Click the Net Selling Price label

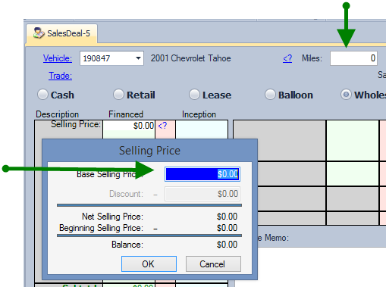tap(112, 217)
